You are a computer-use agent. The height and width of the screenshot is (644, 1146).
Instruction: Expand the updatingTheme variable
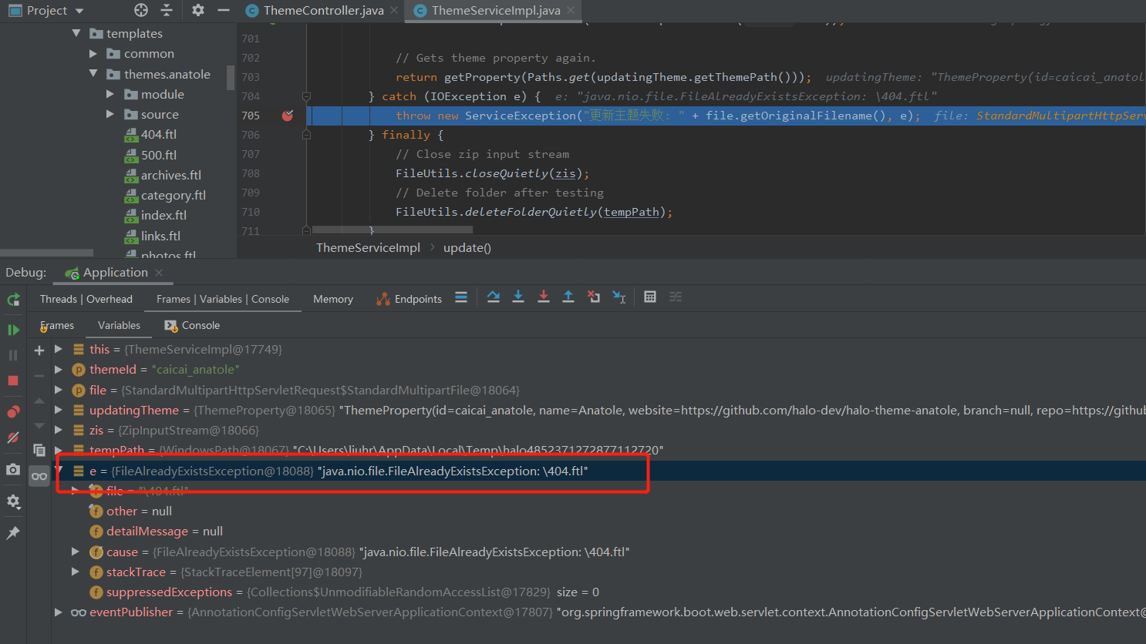point(59,410)
